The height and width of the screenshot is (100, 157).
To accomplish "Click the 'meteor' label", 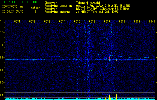I will click(x=35, y=8).
